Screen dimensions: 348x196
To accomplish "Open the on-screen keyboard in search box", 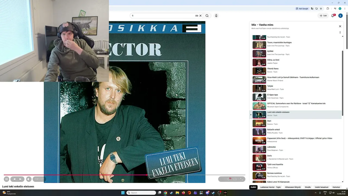I will pos(197,16).
